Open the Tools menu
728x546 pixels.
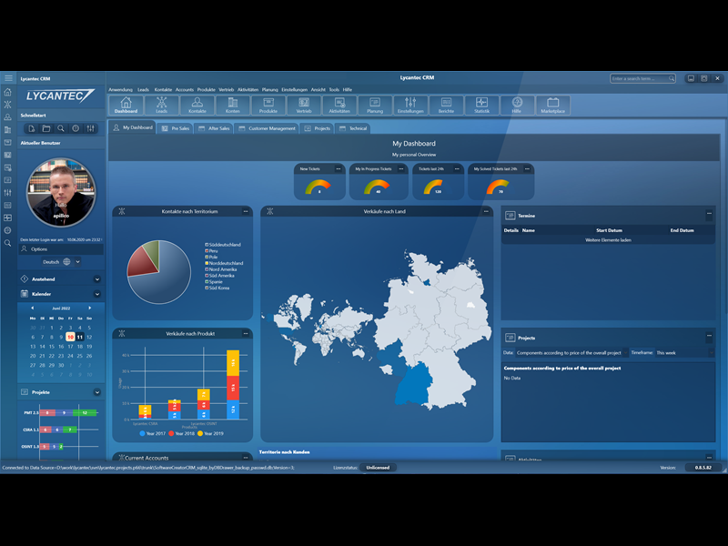pyautogui.click(x=334, y=89)
